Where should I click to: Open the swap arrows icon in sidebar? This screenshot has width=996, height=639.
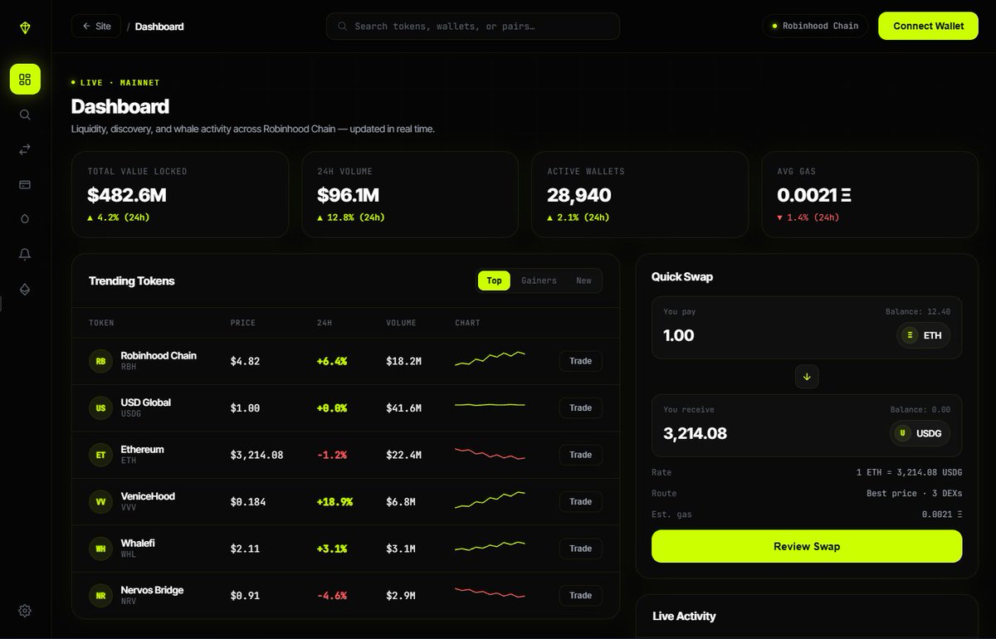click(x=25, y=149)
